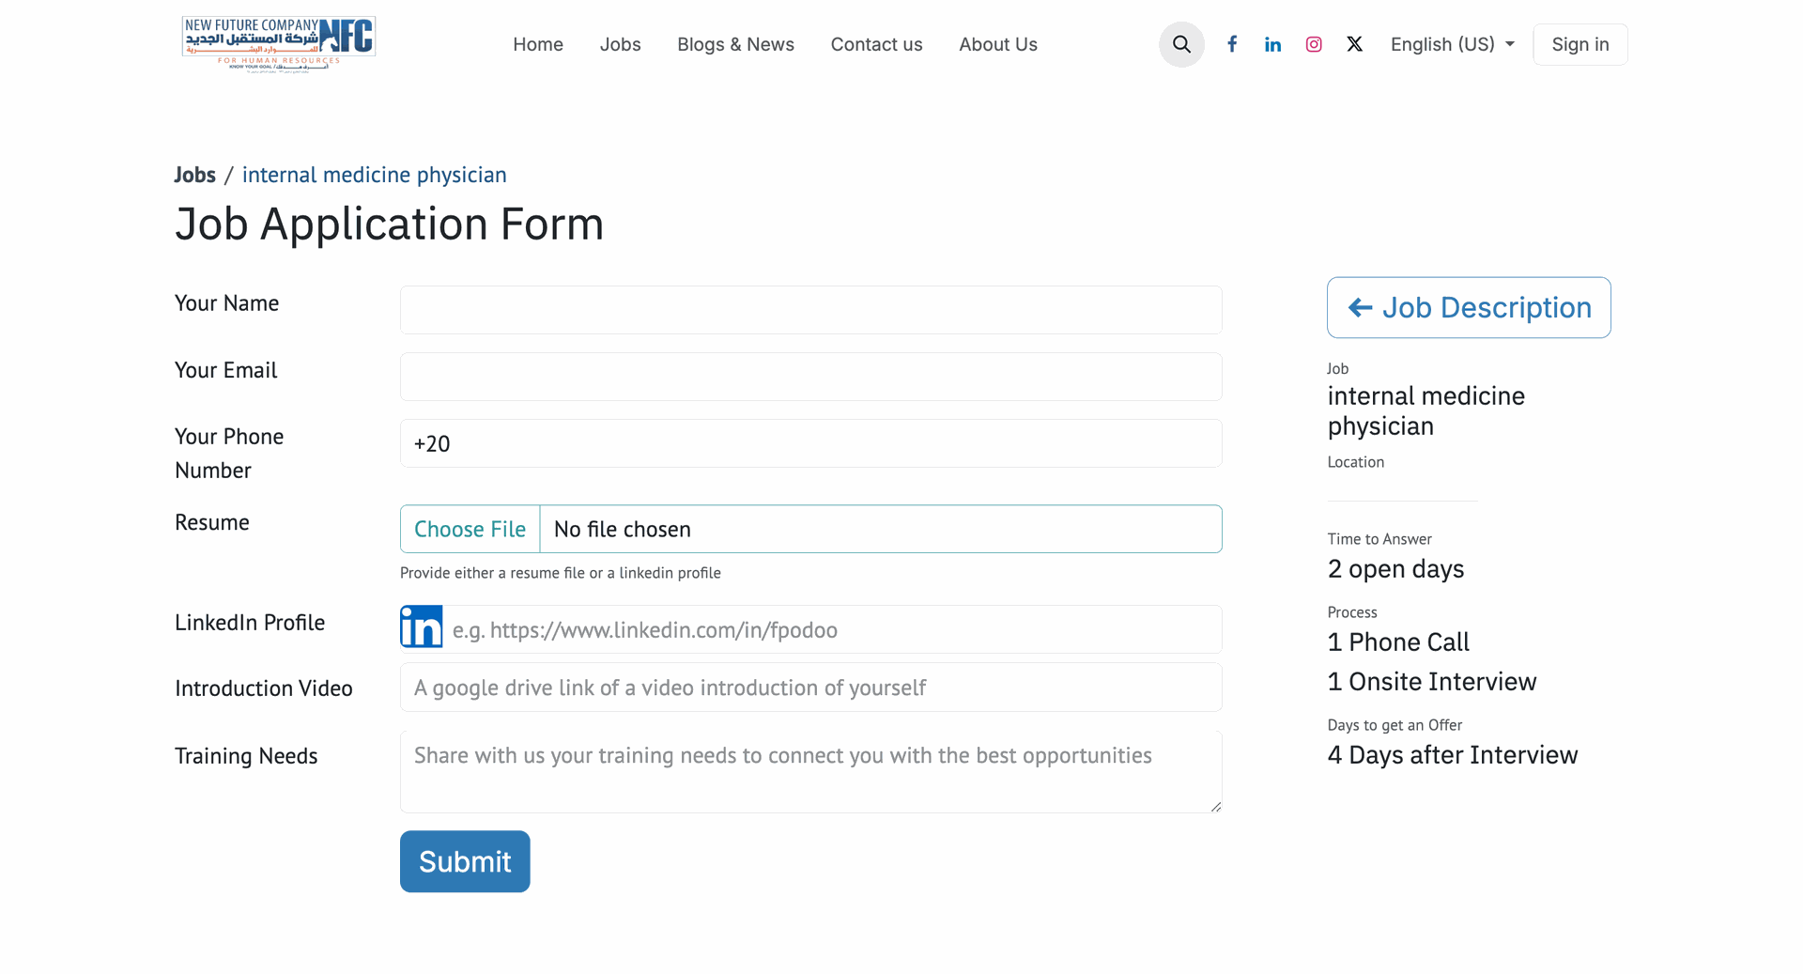This screenshot has width=1803, height=974.
Task: Open the LinkedIn icon in header
Action: point(1272,44)
